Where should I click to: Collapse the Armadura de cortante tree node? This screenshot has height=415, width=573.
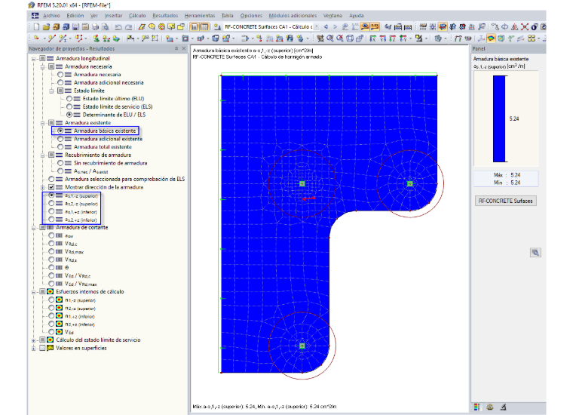34,228
